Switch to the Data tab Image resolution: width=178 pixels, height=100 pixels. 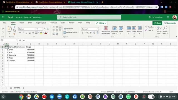pyautogui.click(x=63, y=23)
